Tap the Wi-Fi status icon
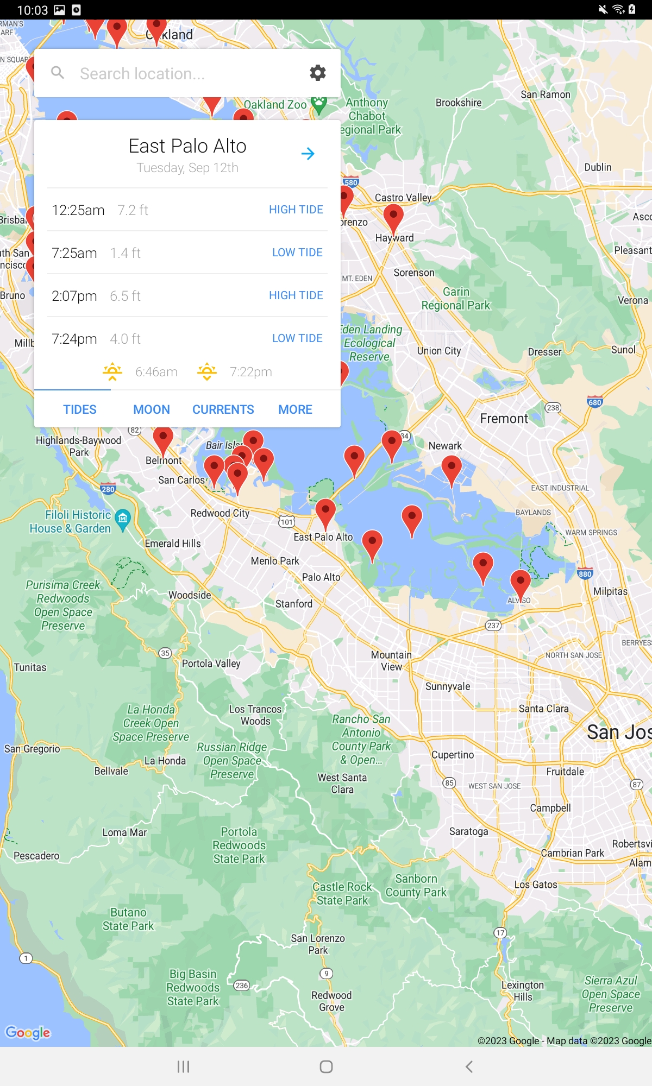Image resolution: width=652 pixels, height=1086 pixels. [x=618, y=9]
